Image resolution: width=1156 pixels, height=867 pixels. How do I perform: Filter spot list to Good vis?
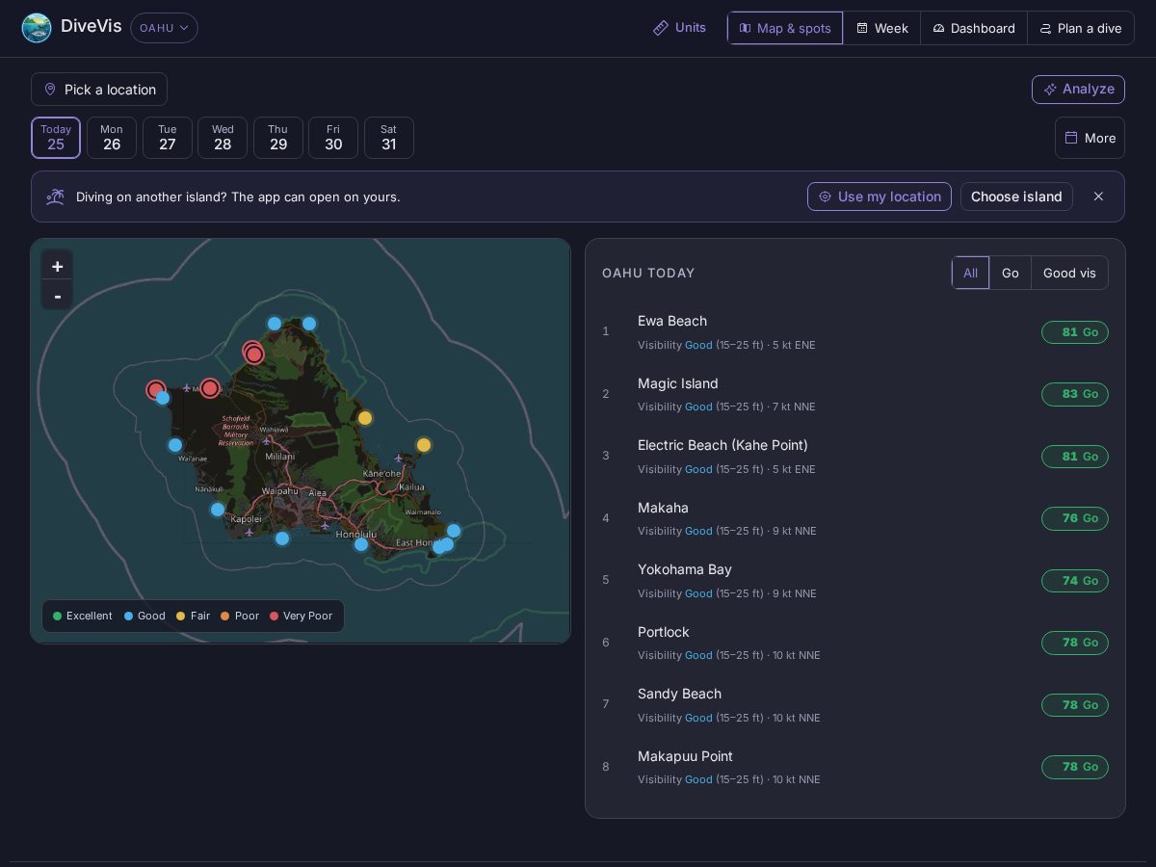click(x=1069, y=273)
